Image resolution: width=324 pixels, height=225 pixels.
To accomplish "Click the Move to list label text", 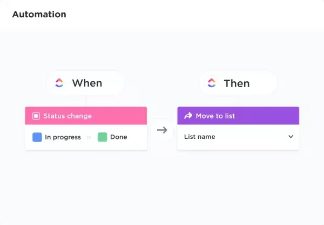I will pos(215,116).
